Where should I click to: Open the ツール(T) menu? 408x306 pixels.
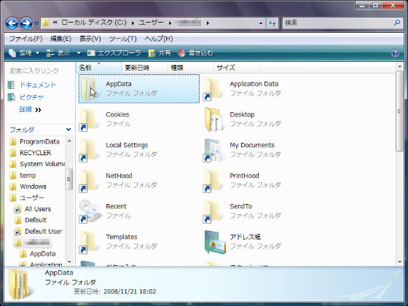click(122, 39)
